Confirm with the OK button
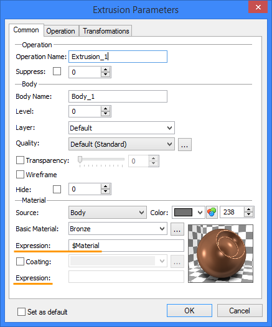The width and height of the screenshot is (272, 327). click(x=189, y=310)
